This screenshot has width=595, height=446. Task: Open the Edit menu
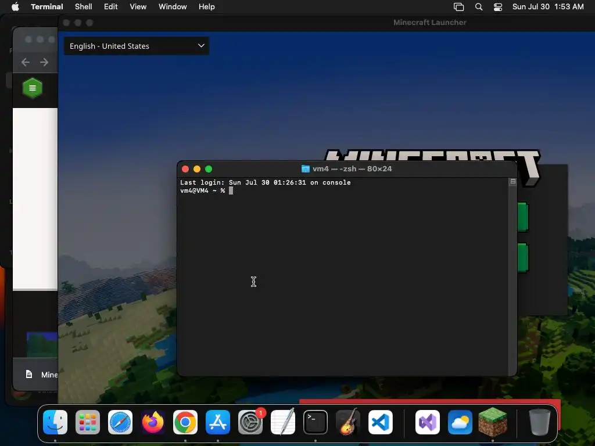(111, 7)
